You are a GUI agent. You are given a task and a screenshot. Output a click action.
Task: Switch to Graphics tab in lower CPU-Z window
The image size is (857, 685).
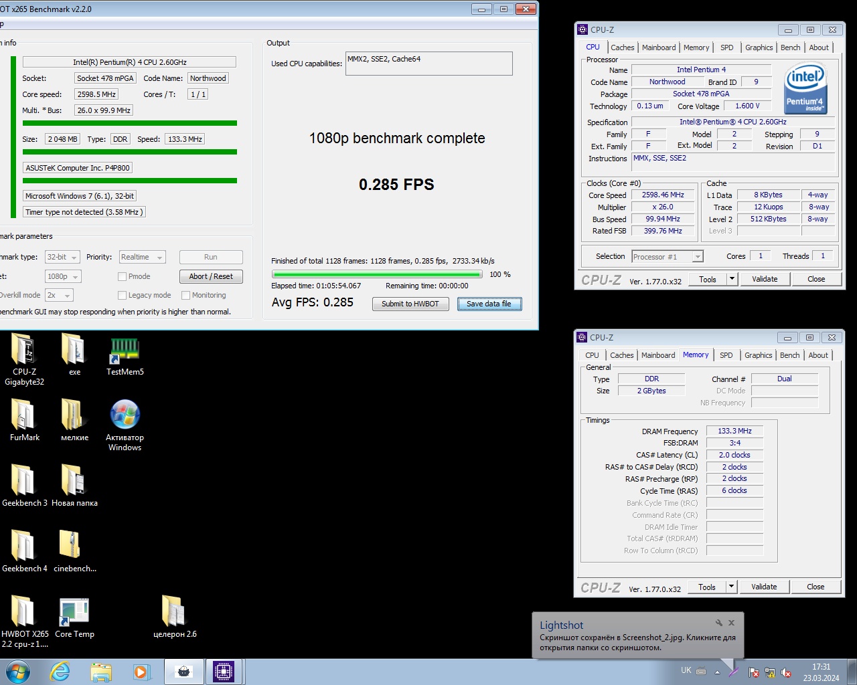(x=758, y=355)
